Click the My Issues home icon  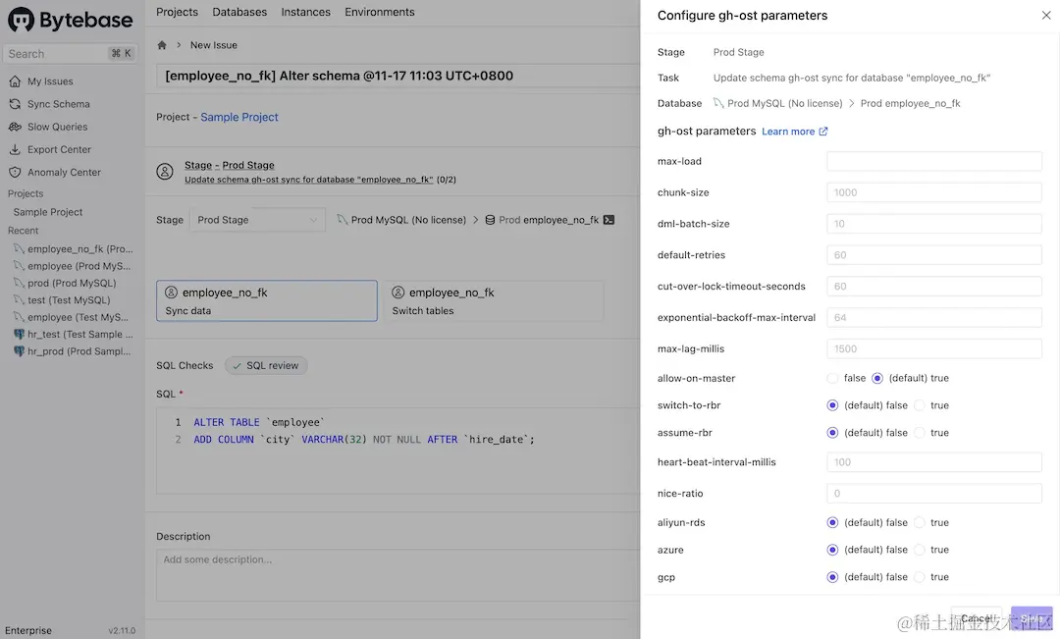coord(15,81)
